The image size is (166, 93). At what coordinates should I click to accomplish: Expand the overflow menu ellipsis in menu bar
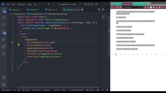tap(41, 4)
